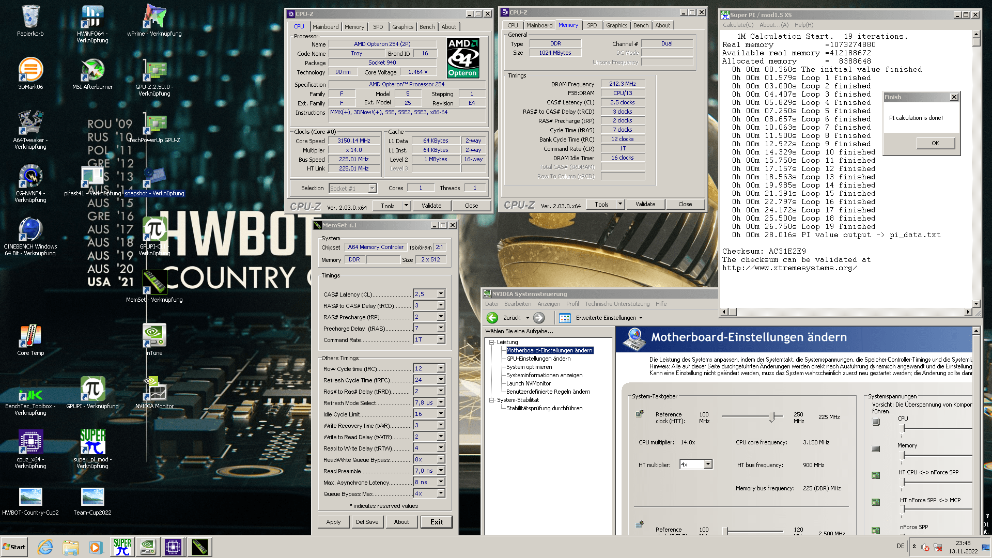Click the Exit button in MemSet
Image resolution: width=992 pixels, height=558 pixels.
click(437, 522)
